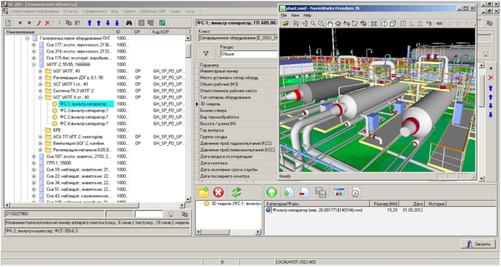Click the paste clipboard icon in tree toolbar
501x267 pixels.
pos(78,22)
